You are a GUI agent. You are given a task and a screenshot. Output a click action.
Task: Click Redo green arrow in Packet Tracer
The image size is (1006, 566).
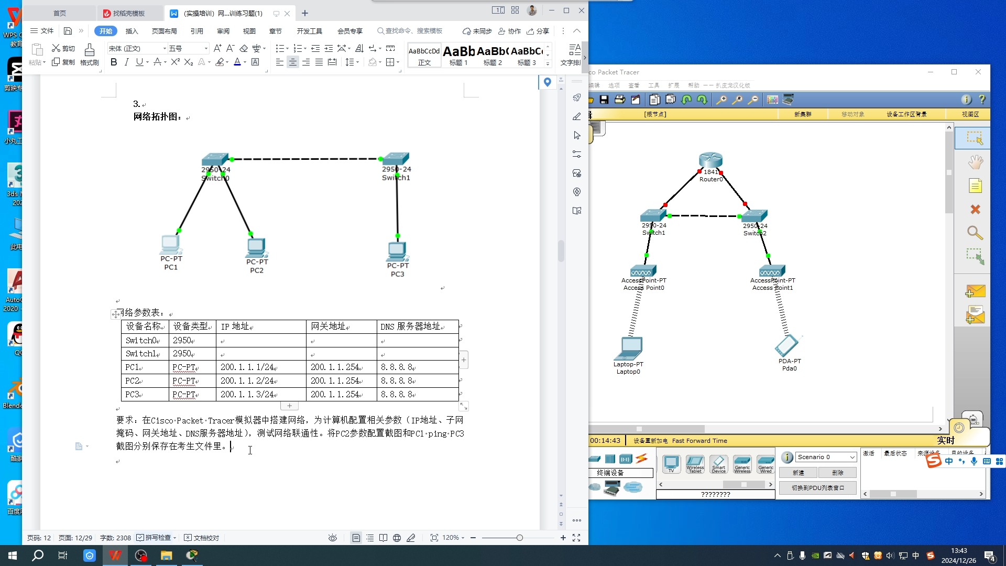702,100
